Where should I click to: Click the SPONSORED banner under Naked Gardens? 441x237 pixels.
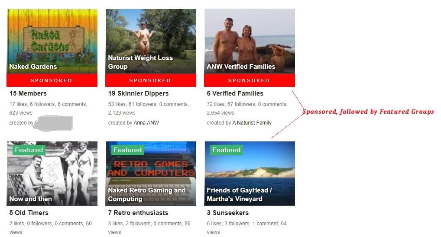[52, 80]
